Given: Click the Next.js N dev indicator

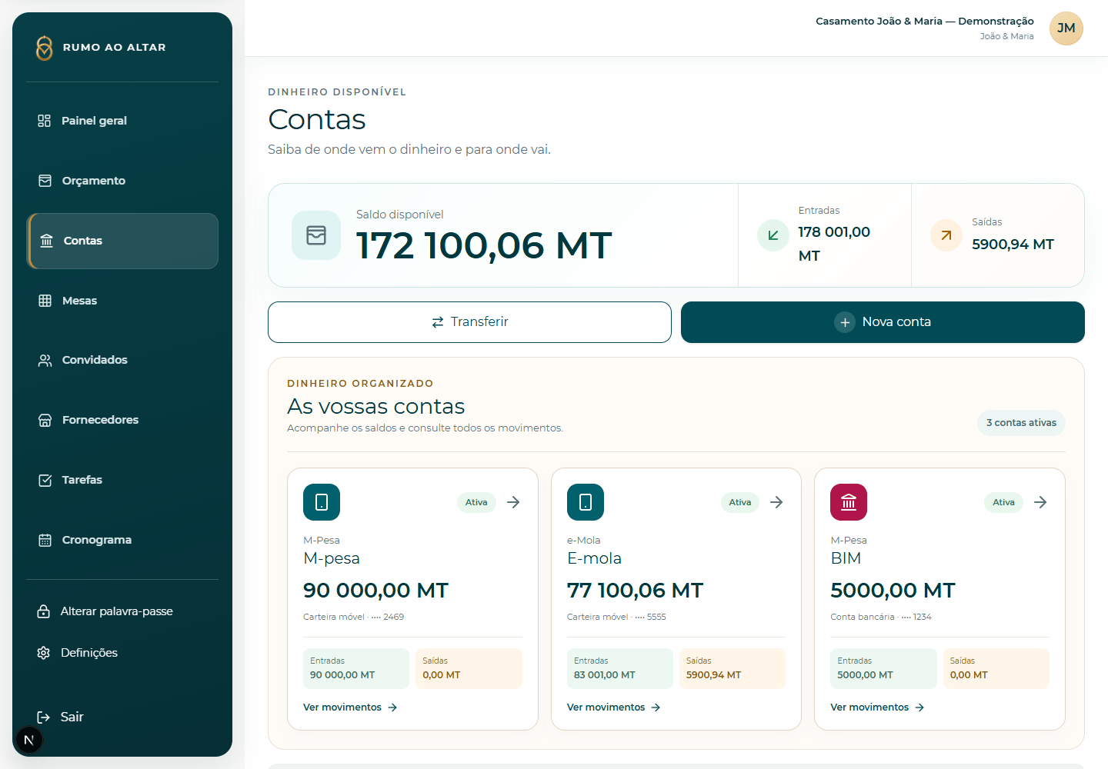Looking at the screenshot, I should 29,740.
